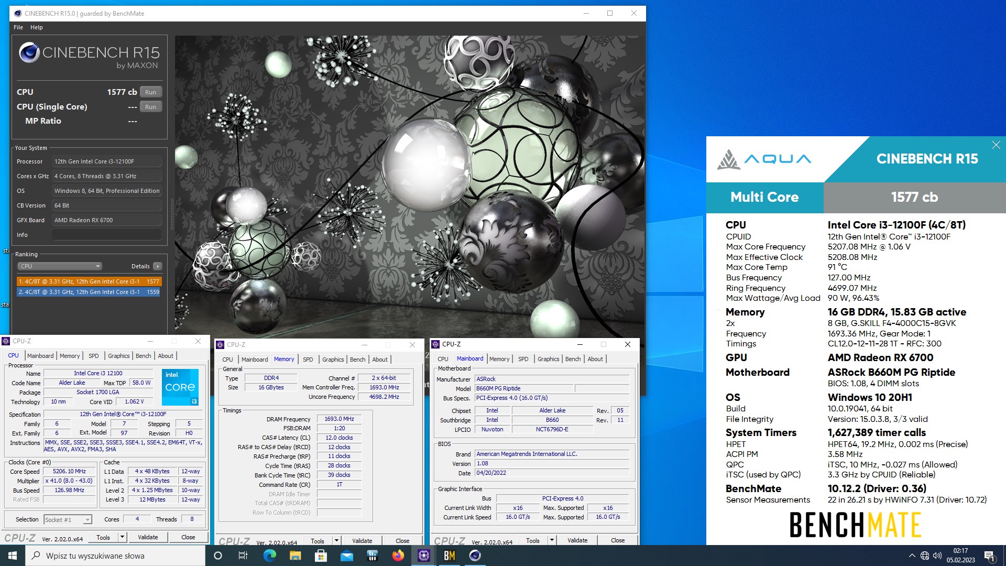1006x566 pixels.
Task: Open About tab in right CPU-Z window
Action: click(x=595, y=359)
